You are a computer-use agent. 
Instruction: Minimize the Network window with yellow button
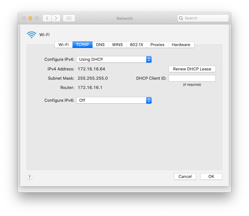tap(30, 18)
